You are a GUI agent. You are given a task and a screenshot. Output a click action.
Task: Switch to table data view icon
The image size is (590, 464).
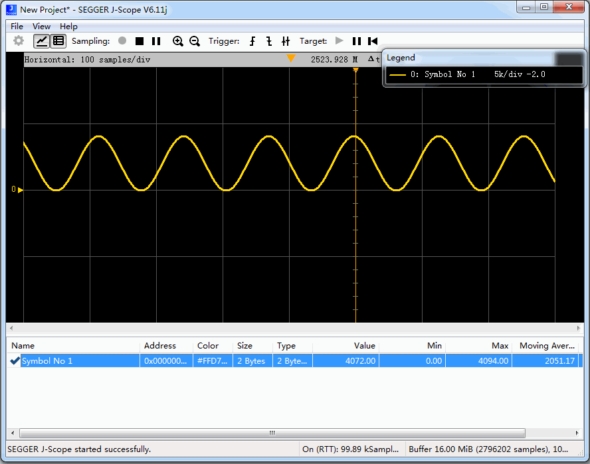58,41
